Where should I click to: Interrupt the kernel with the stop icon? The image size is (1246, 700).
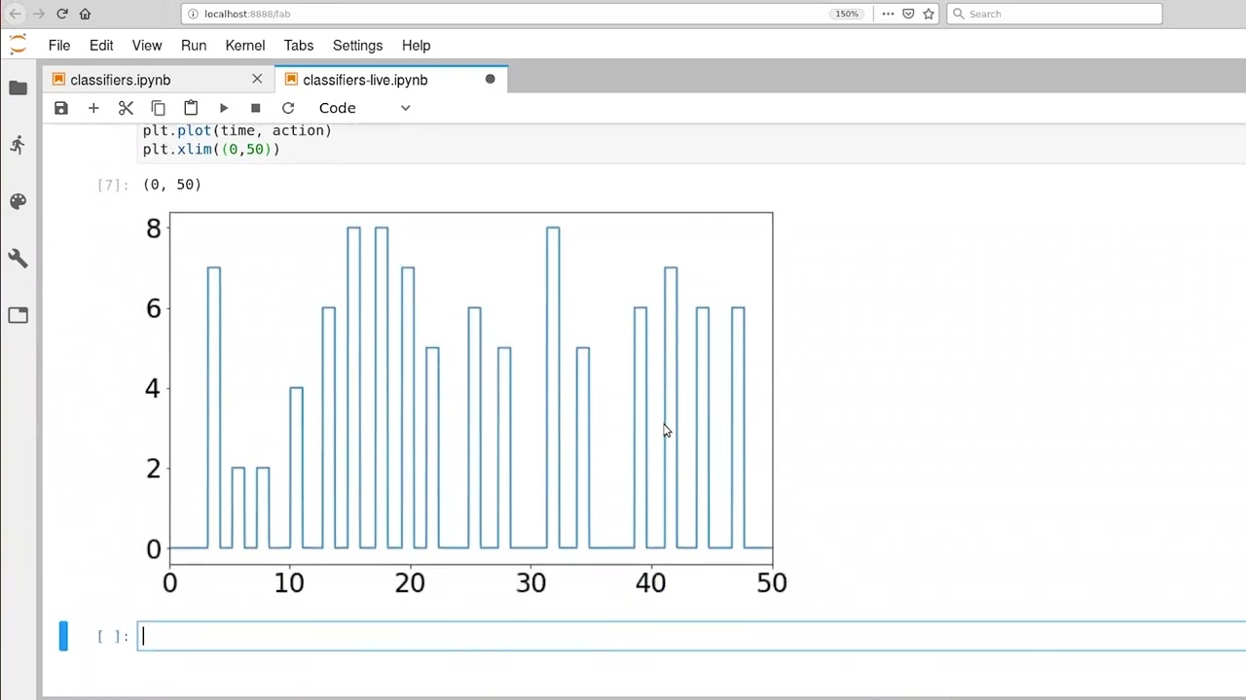255,108
